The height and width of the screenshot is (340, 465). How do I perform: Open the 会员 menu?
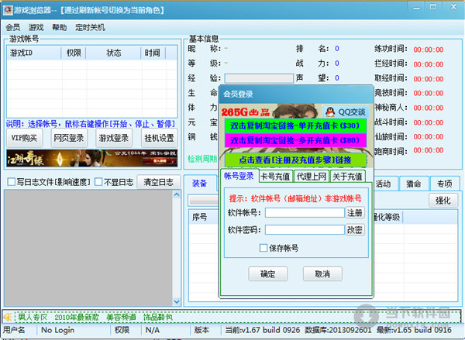click(13, 26)
